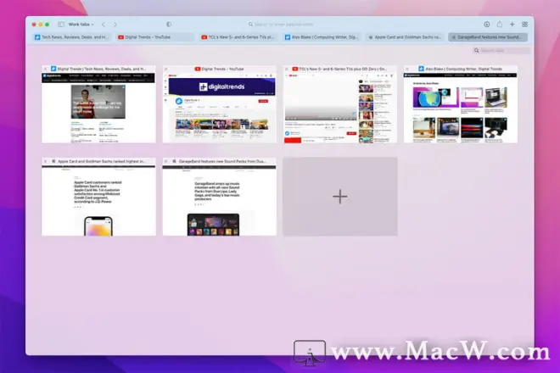560x373 pixels.
Task: Switch to the Apple Card and Goldman Sachs tab
Action: (x=405, y=37)
